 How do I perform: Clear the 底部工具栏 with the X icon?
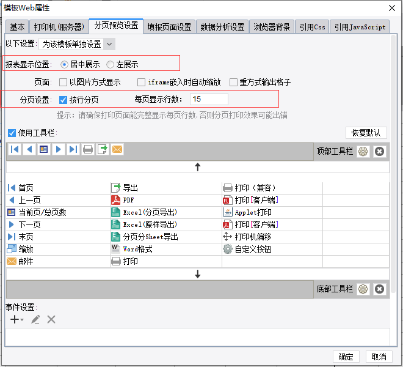(x=379, y=289)
